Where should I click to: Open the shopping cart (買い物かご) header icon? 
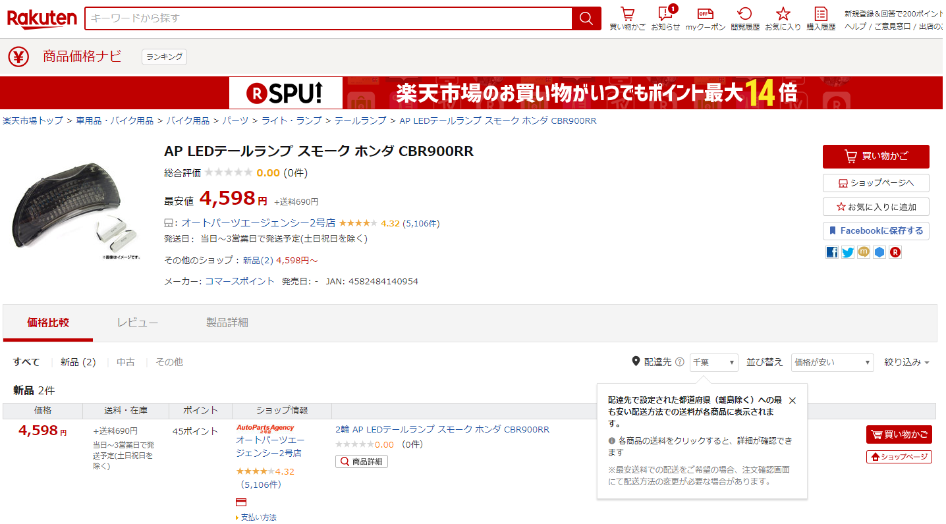tap(628, 18)
